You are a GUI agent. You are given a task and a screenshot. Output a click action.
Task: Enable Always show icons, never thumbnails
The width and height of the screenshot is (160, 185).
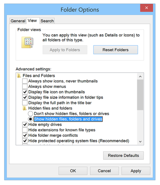pyautogui.click(x=25, y=81)
